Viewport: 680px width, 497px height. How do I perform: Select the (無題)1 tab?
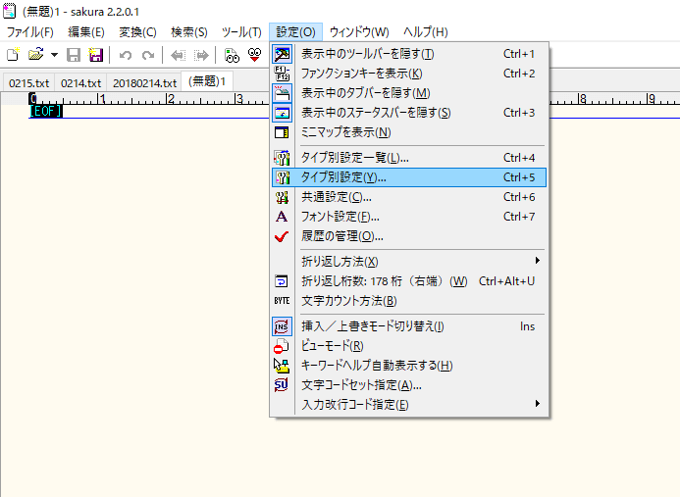[207, 81]
